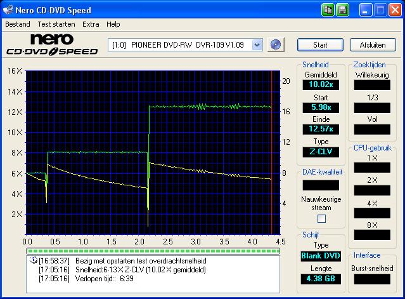Click the empty Vol seek time field
The height and width of the screenshot is (299, 405).
click(372, 130)
